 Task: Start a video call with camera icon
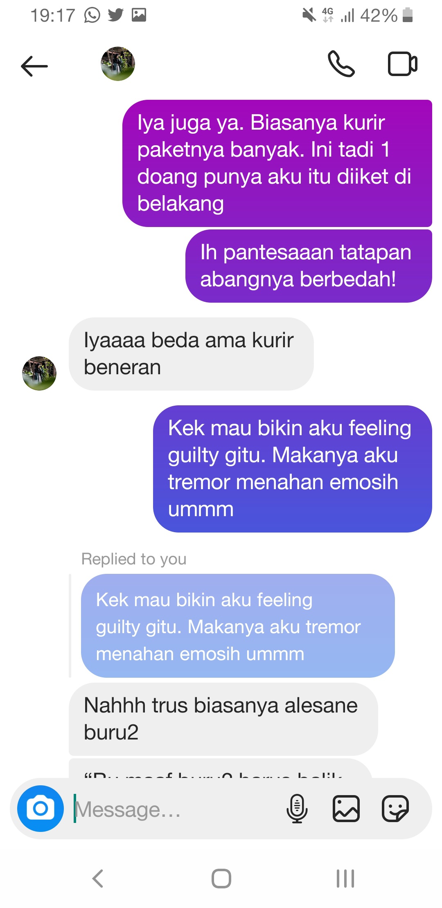(x=402, y=64)
